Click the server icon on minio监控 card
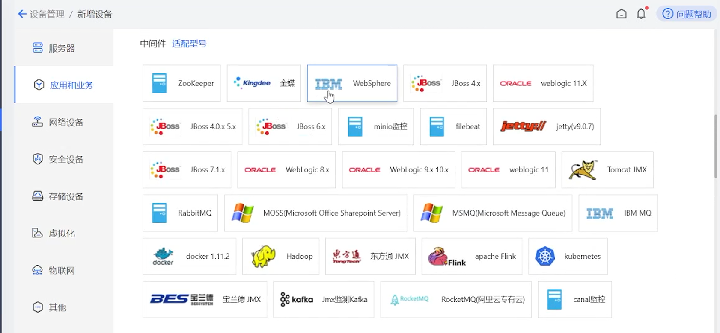Screen dimensions: 720x333 point(355,126)
